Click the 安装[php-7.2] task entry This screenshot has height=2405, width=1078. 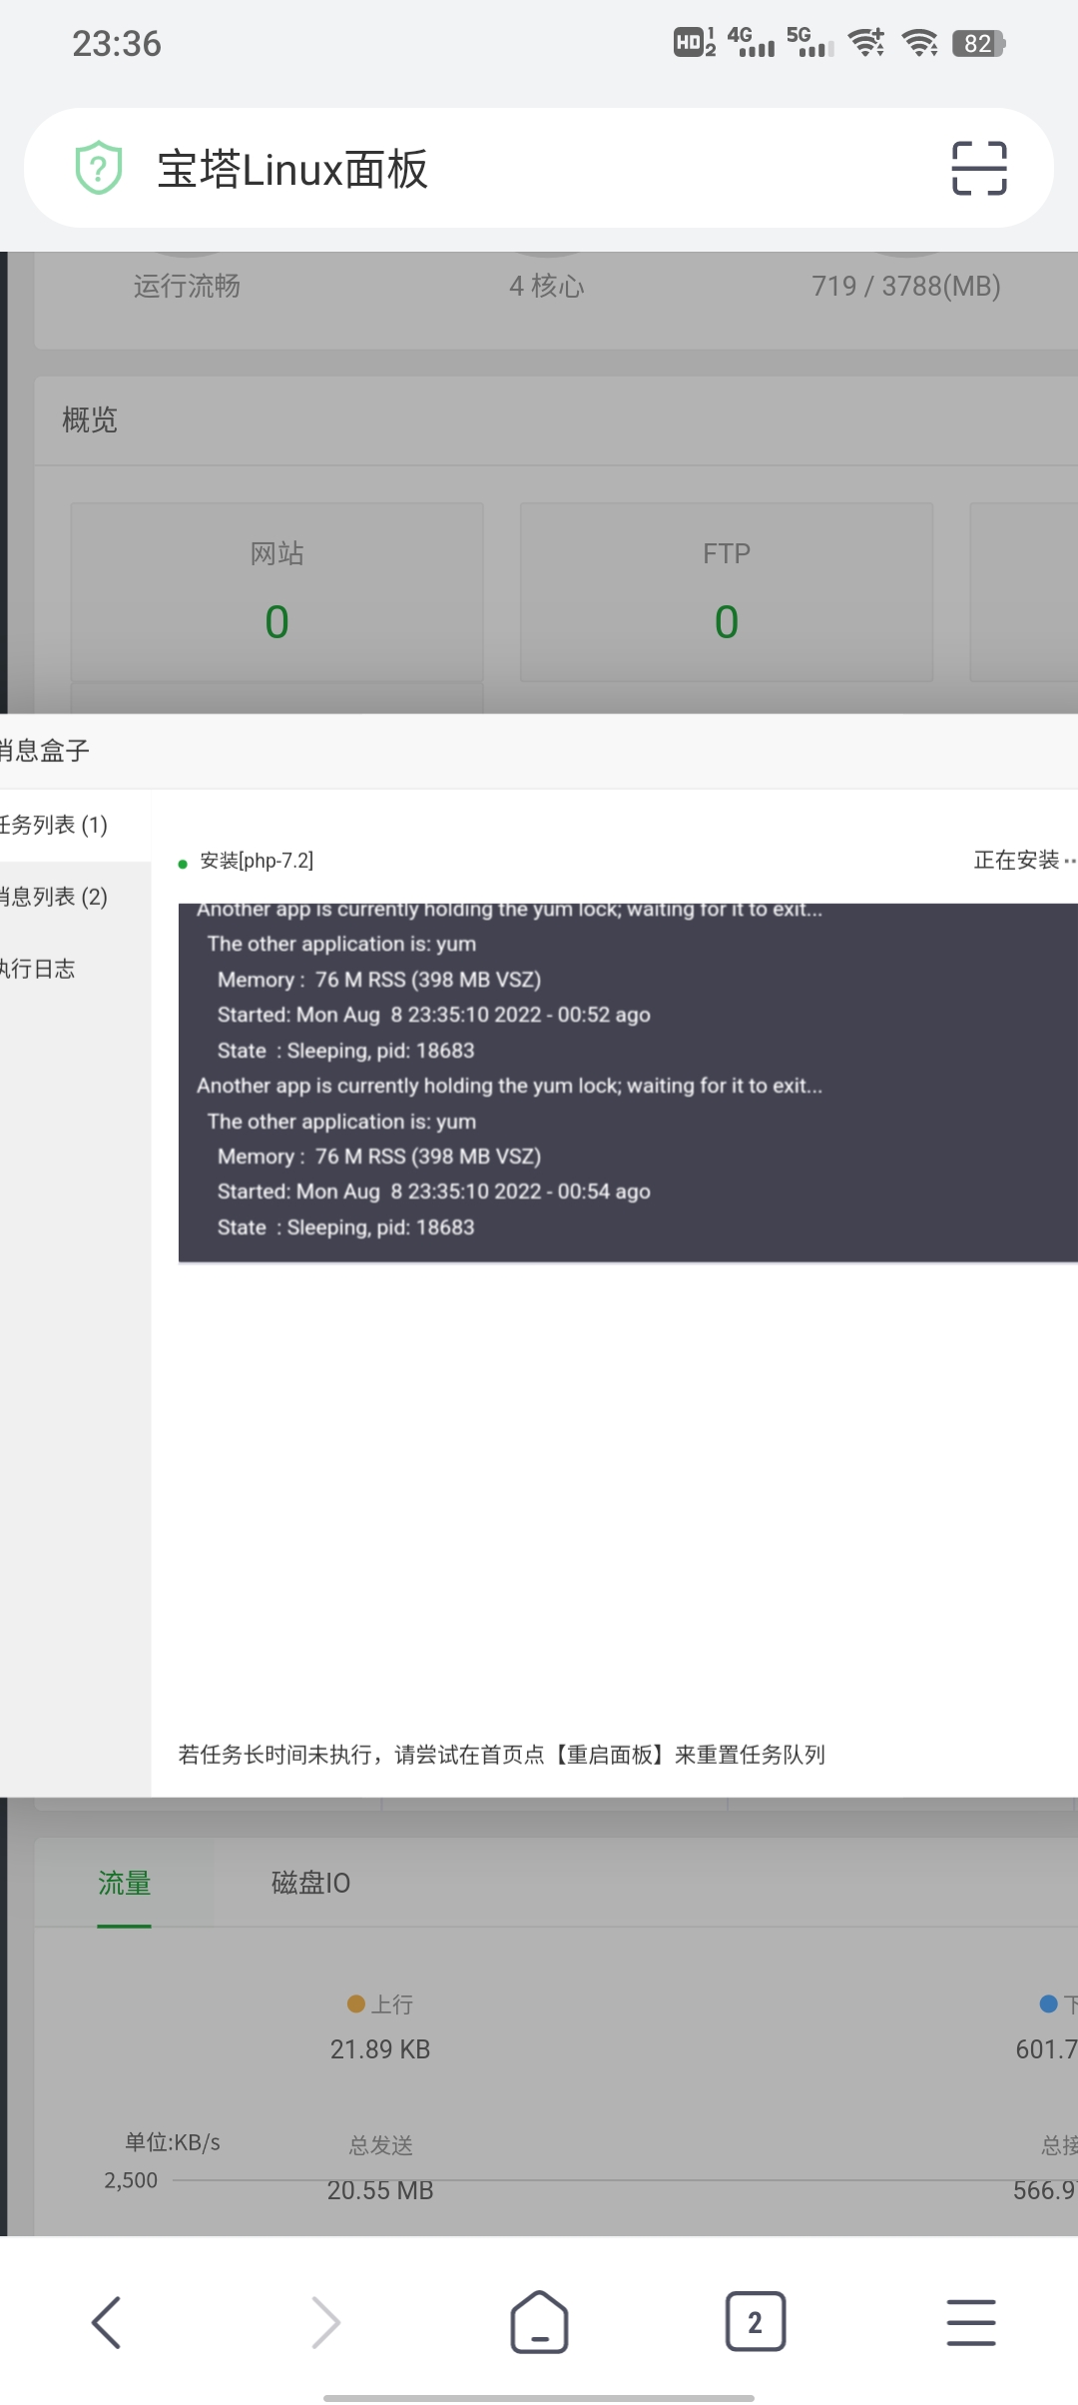click(x=257, y=861)
